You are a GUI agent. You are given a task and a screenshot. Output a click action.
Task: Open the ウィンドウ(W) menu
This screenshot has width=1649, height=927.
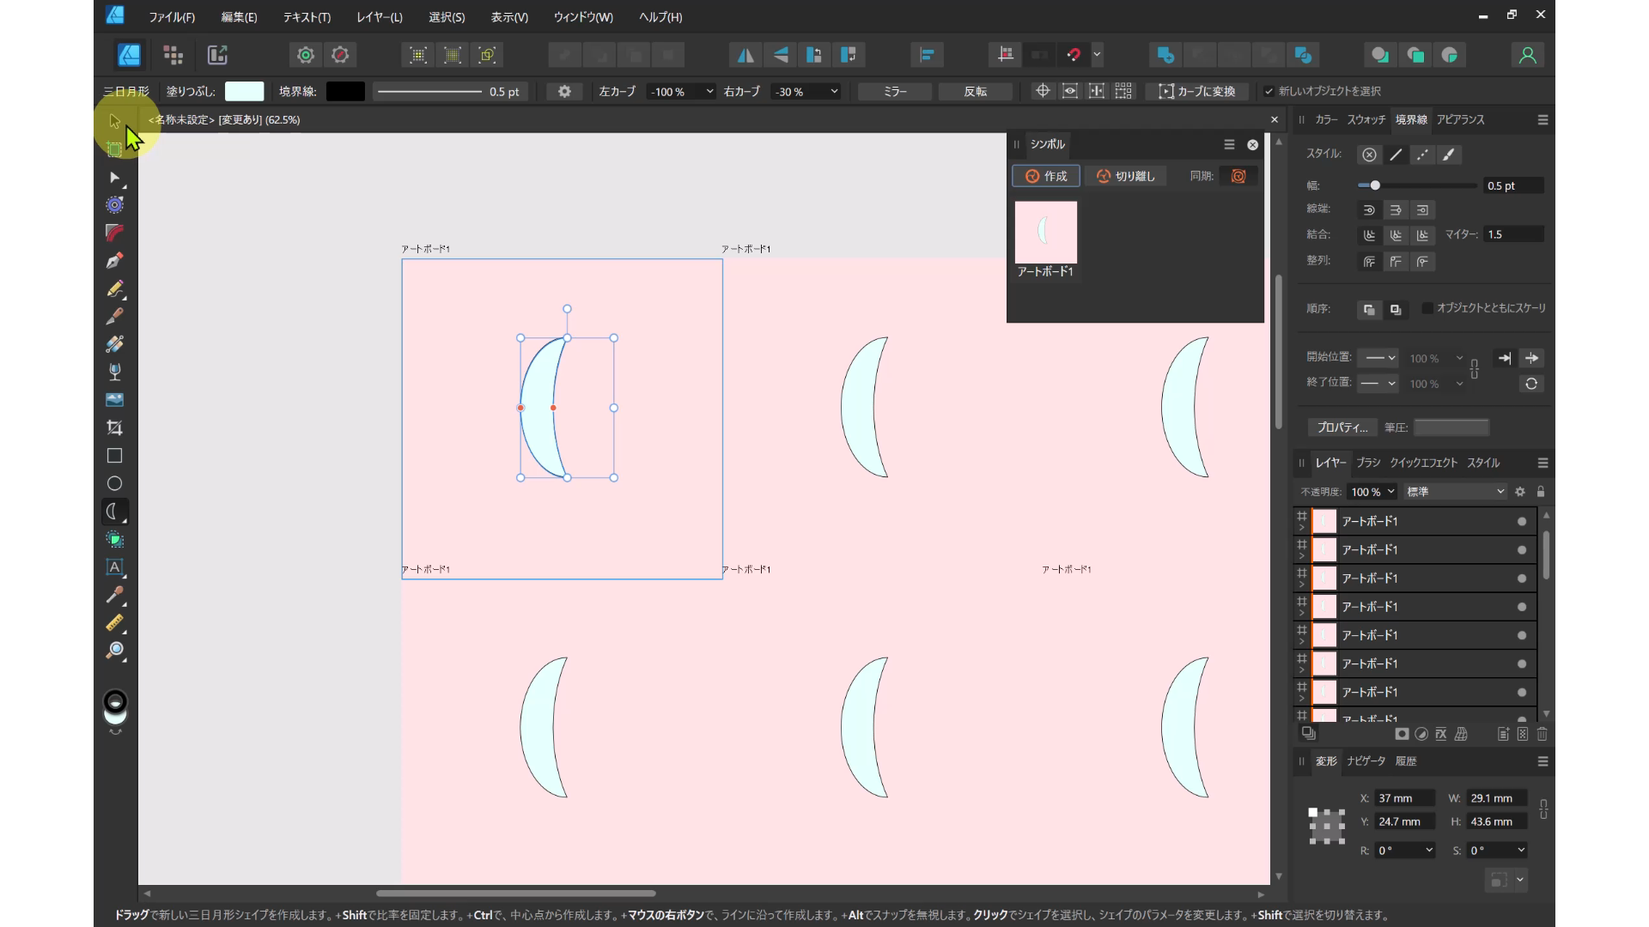click(584, 17)
